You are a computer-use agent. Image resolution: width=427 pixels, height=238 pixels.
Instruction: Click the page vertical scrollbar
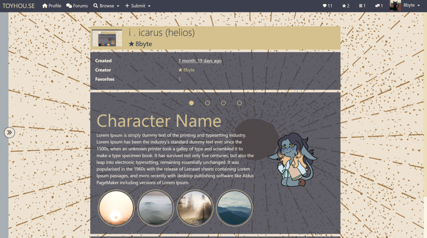pyautogui.click(x=425, y=103)
